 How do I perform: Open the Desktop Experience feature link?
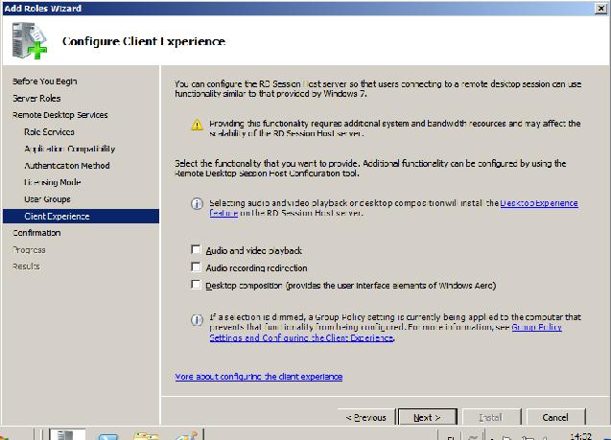tap(539, 203)
